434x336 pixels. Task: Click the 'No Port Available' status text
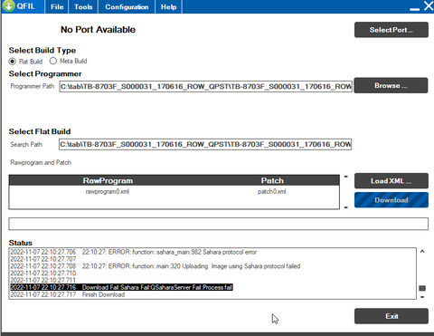(98, 30)
